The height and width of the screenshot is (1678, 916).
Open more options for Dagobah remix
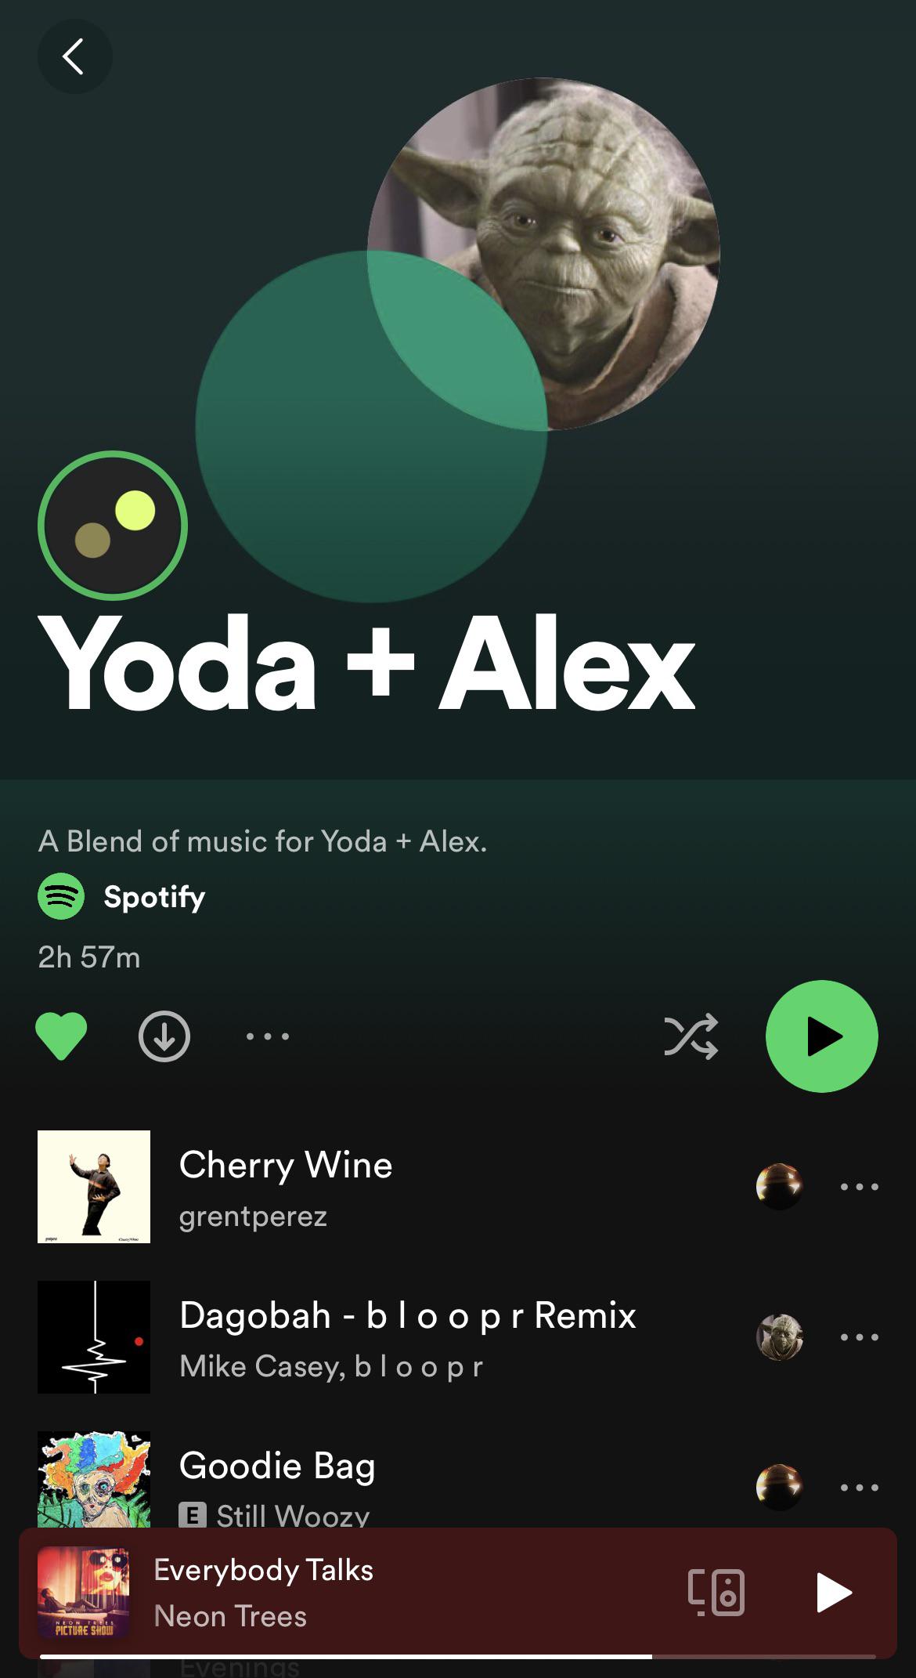859,1337
